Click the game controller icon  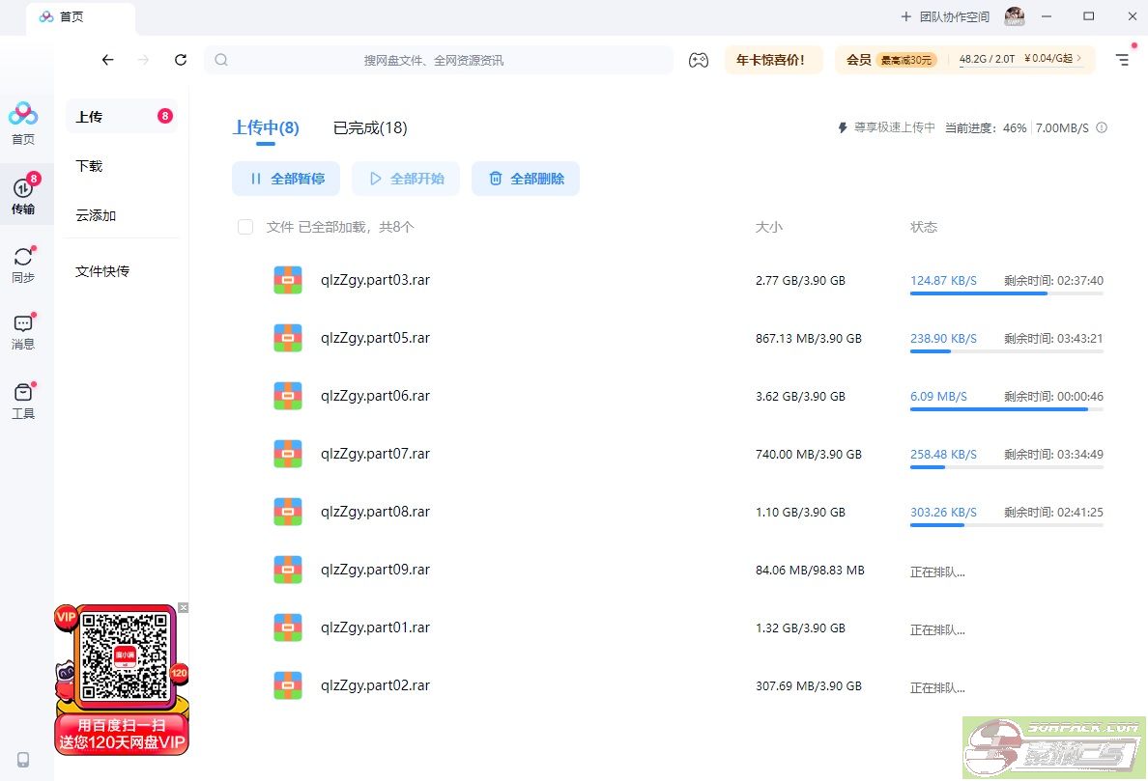(x=698, y=60)
